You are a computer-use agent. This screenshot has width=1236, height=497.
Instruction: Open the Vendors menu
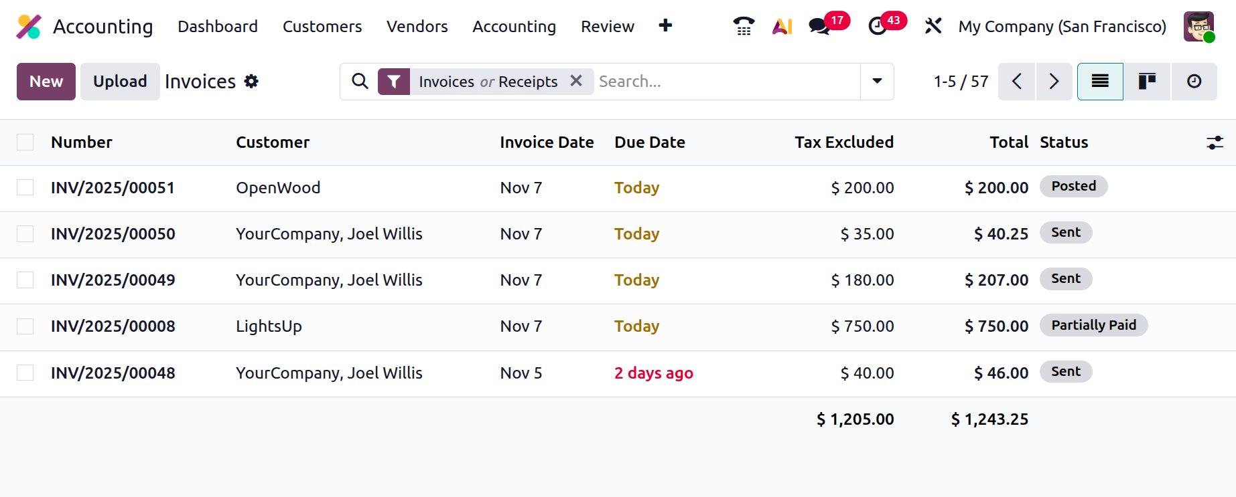[417, 26]
